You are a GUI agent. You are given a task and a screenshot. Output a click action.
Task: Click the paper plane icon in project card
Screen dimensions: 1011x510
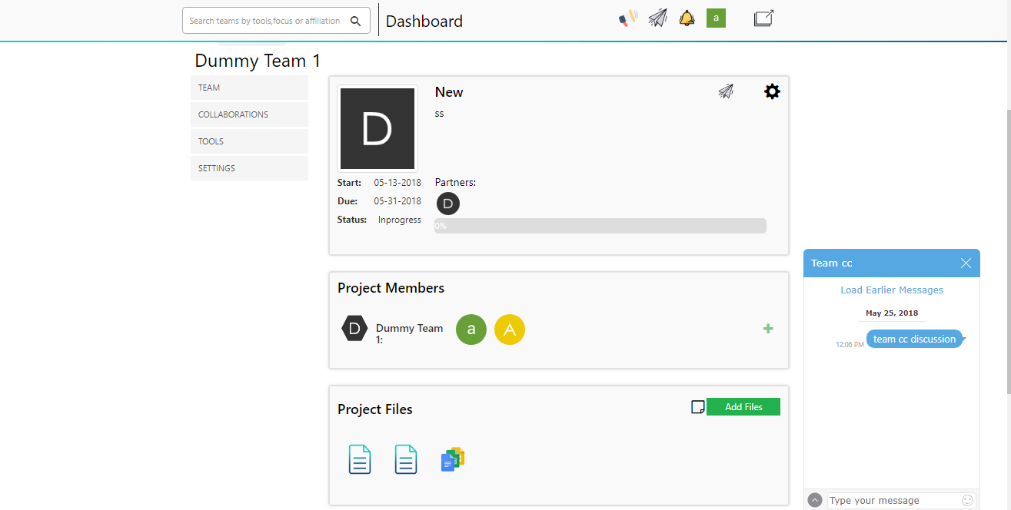click(726, 91)
